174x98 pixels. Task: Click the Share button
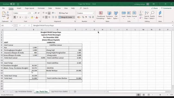point(154,8)
